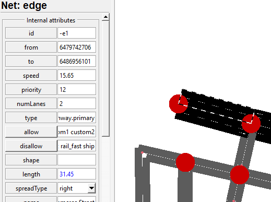Select the bottom-right red junction on gray road

[x=240, y=175]
